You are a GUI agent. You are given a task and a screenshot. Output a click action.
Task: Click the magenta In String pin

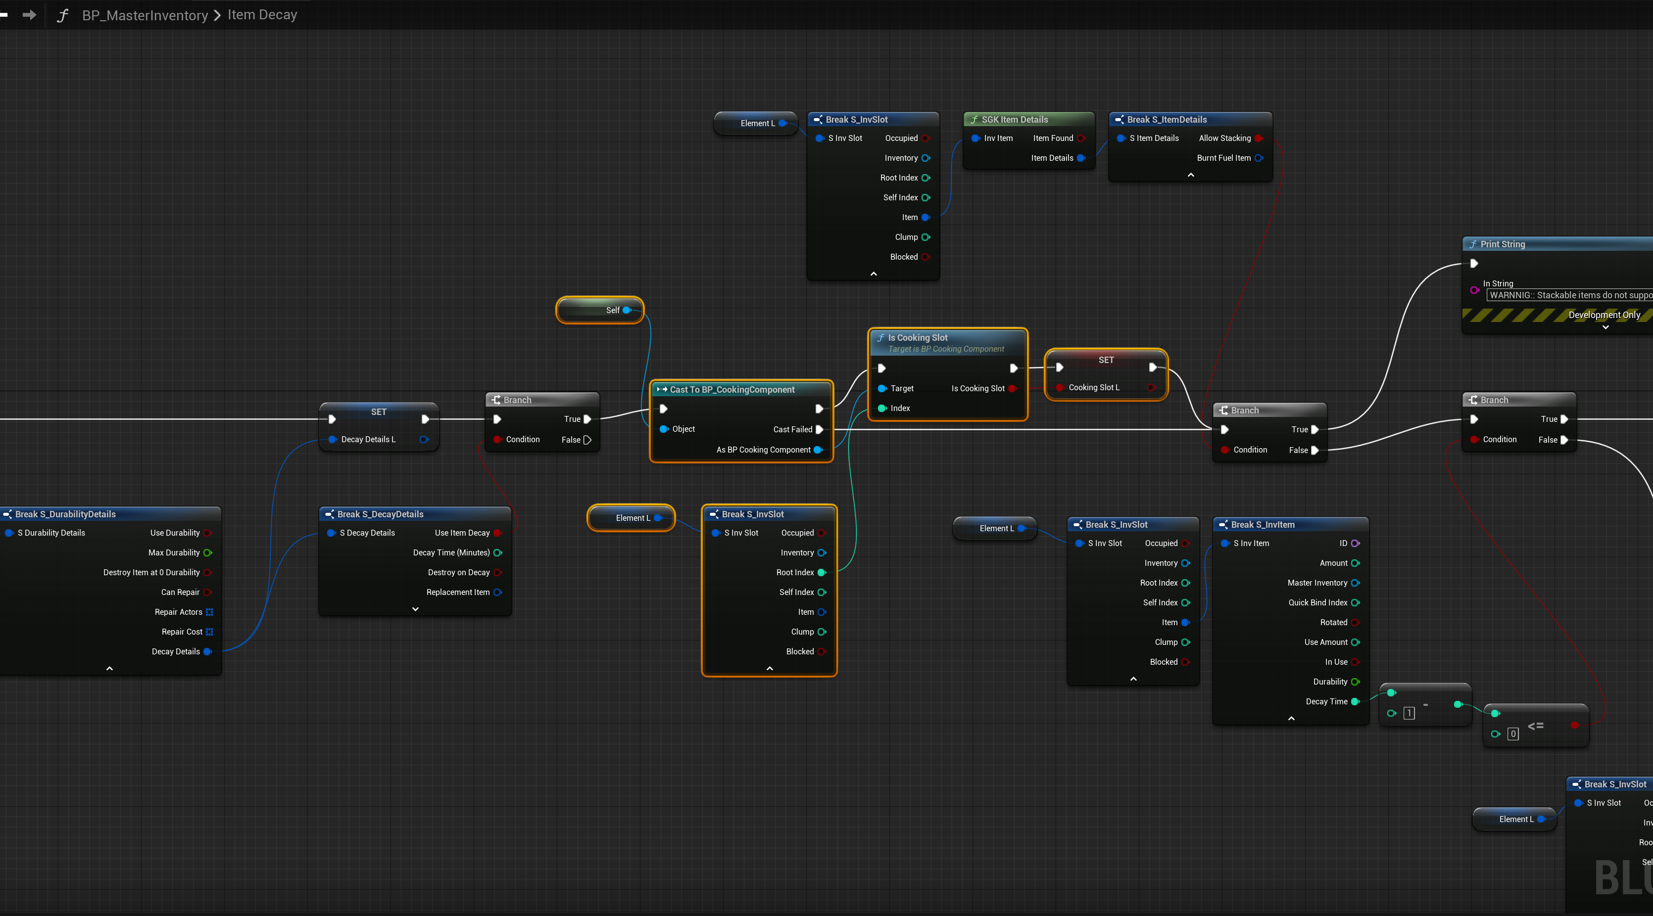click(1475, 290)
